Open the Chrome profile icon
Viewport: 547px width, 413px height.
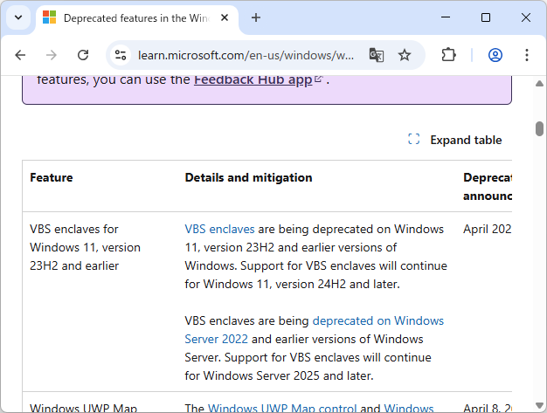click(495, 55)
